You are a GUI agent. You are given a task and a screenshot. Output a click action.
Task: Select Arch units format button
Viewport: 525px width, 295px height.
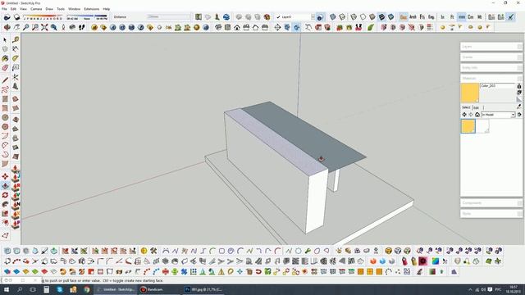(x=413, y=16)
